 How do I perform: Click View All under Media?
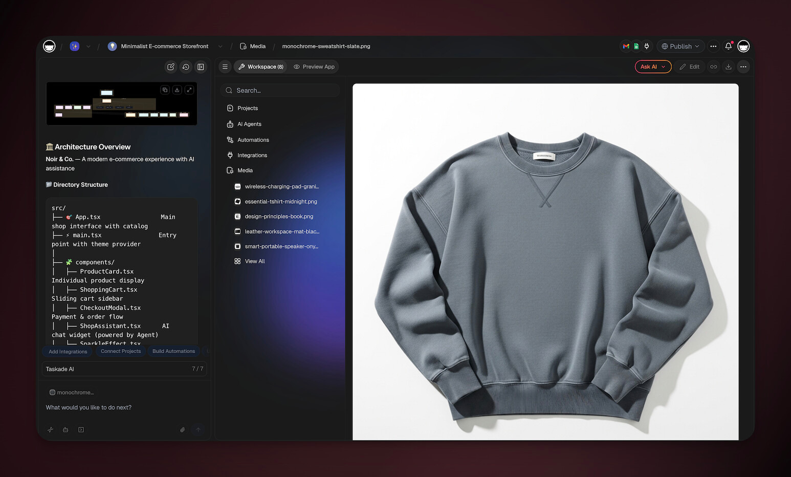[254, 261]
